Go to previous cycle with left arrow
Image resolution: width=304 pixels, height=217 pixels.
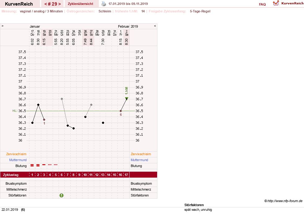tap(46, 4)
